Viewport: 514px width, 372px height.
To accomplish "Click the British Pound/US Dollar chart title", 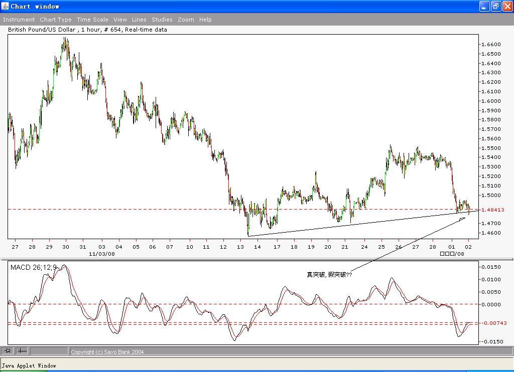I will point(87,30).
